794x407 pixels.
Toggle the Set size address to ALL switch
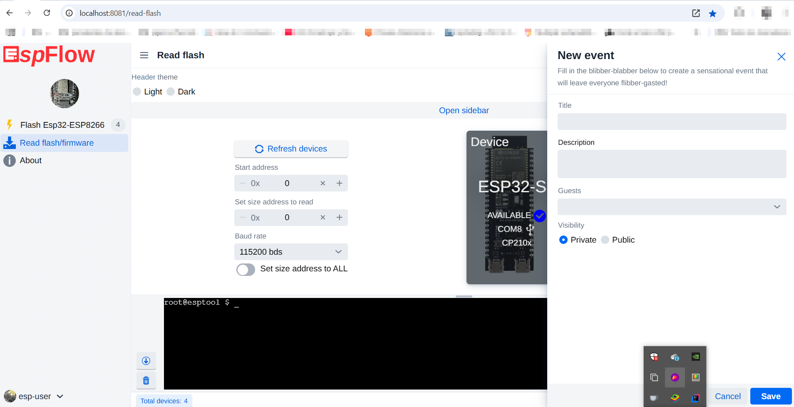tap(246, 269)
